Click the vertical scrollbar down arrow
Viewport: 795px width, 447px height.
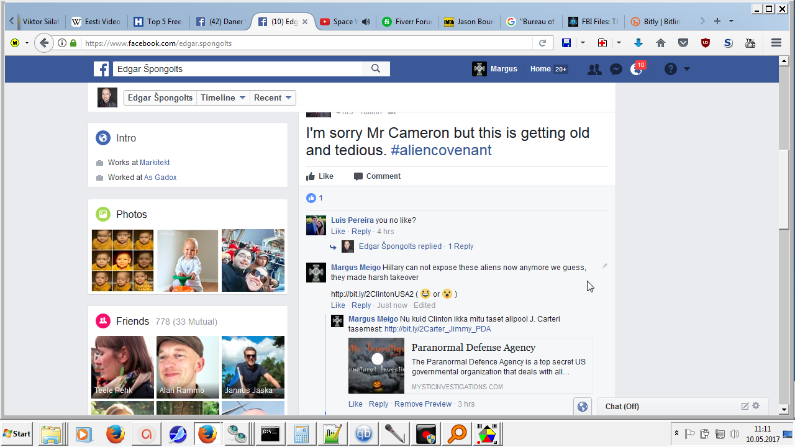pos(784,409)
